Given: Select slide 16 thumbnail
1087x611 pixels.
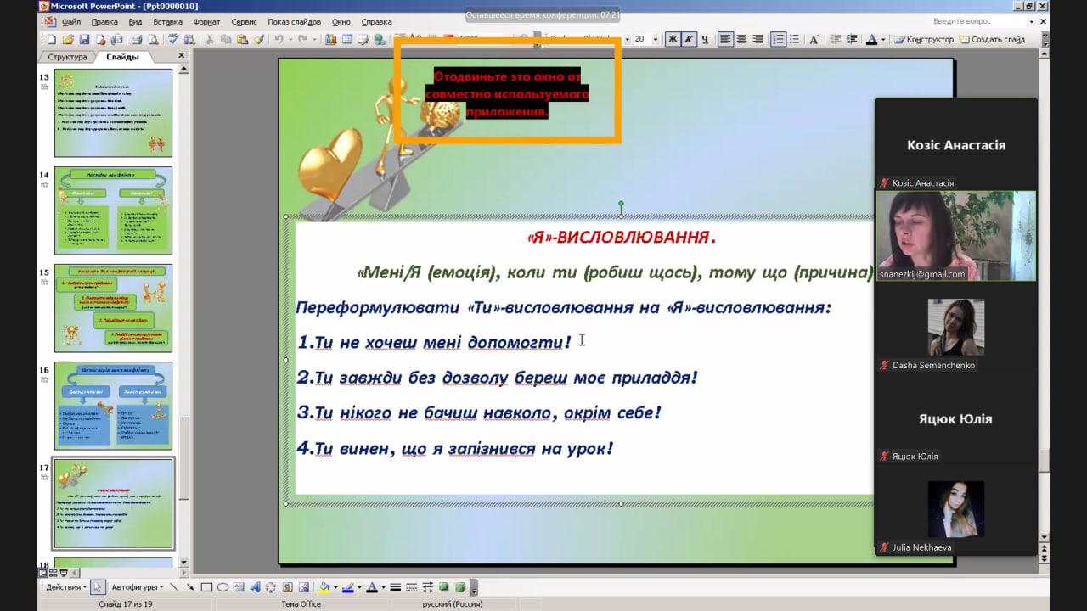Looking at the screenshot, I should [x=113, y=406].
